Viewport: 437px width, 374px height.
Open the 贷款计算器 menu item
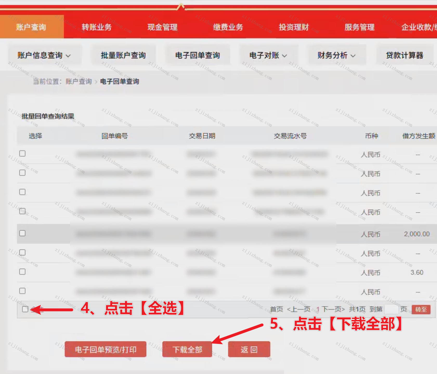coord(405,55)
